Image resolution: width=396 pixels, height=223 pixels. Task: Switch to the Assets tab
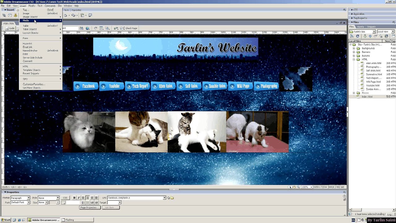pos(360,27)
